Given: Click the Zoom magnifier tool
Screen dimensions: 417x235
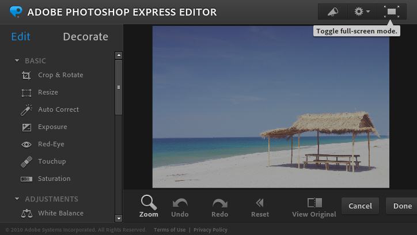Looking at the screenshot, I should point(149,206).
